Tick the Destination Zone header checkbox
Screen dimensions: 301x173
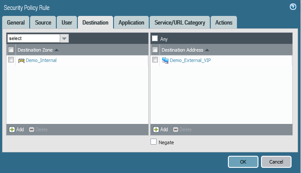(11, 50)
